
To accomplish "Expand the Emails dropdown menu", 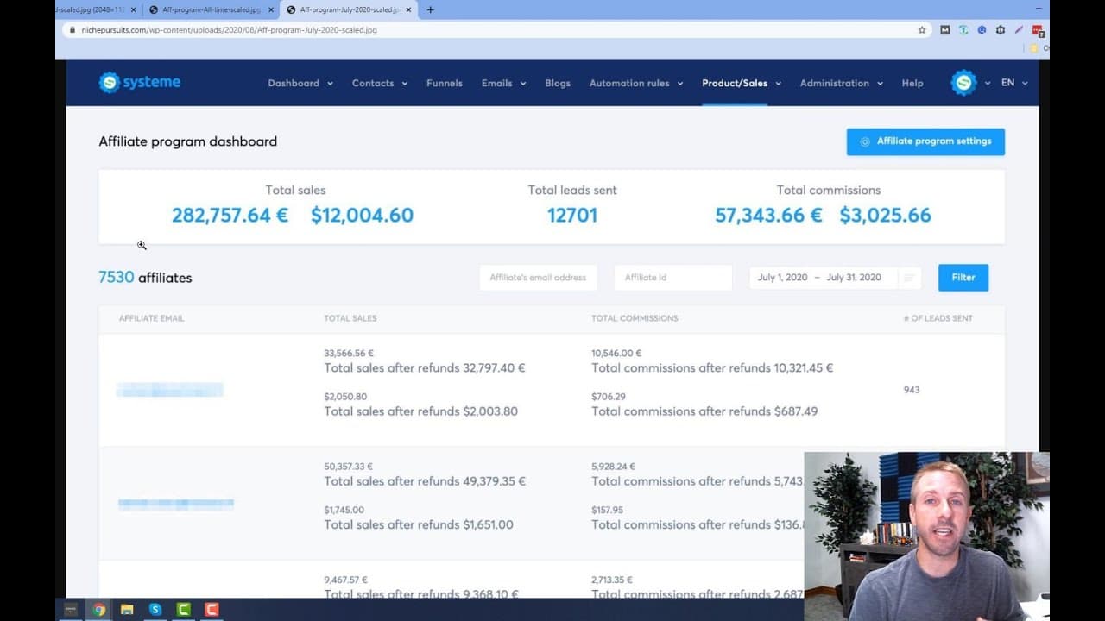I will [503, 83].
